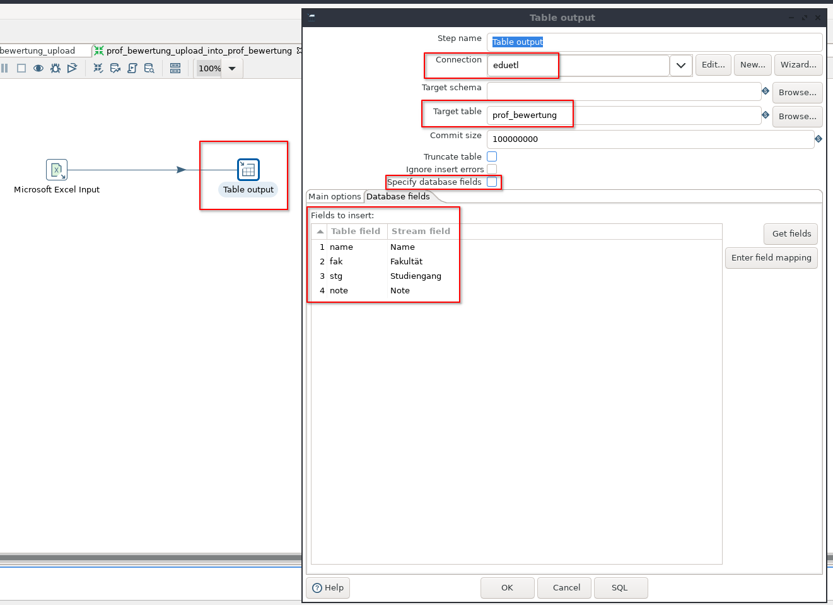Focus the Step name input field

click(x=655, y=42)
